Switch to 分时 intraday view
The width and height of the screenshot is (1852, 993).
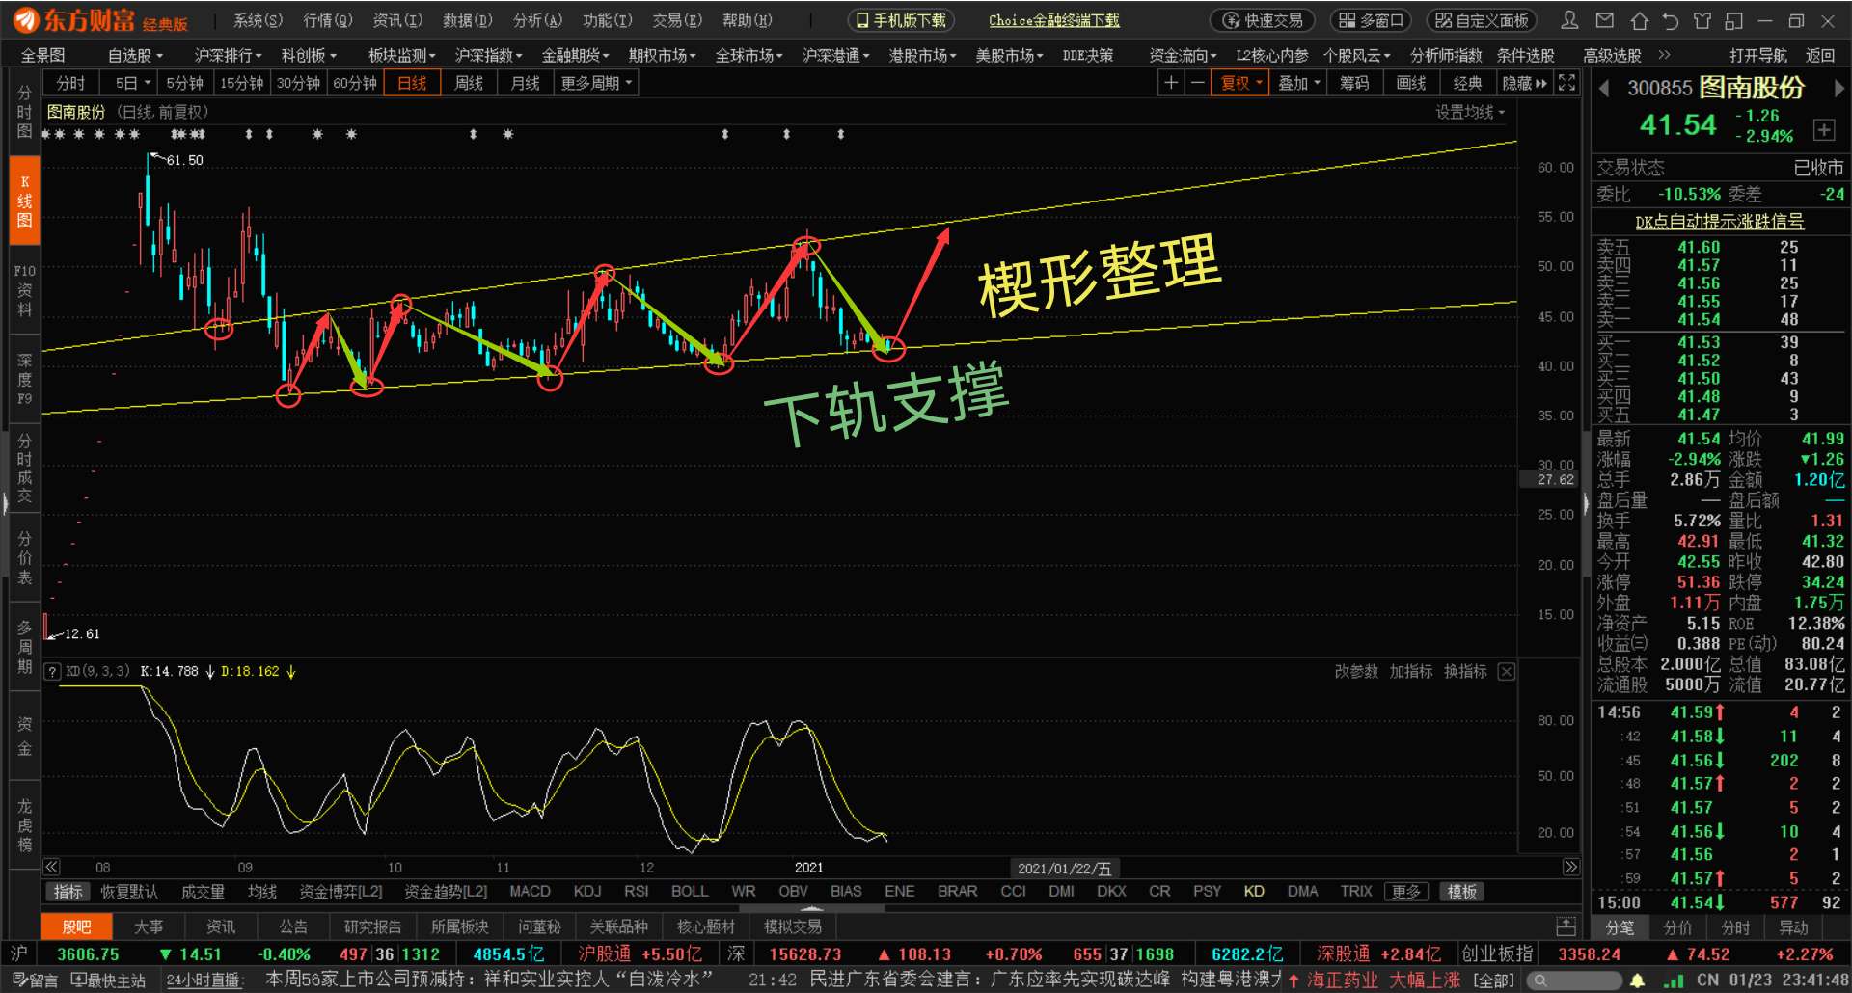[70, 83]
